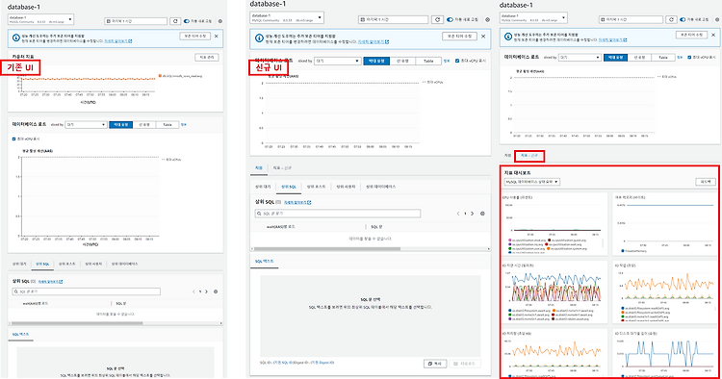Click horizontal scrollbar under 상위 SQL in 신규 UI
Viewport: 722px width, 379px height.
(x=327, y=249)
